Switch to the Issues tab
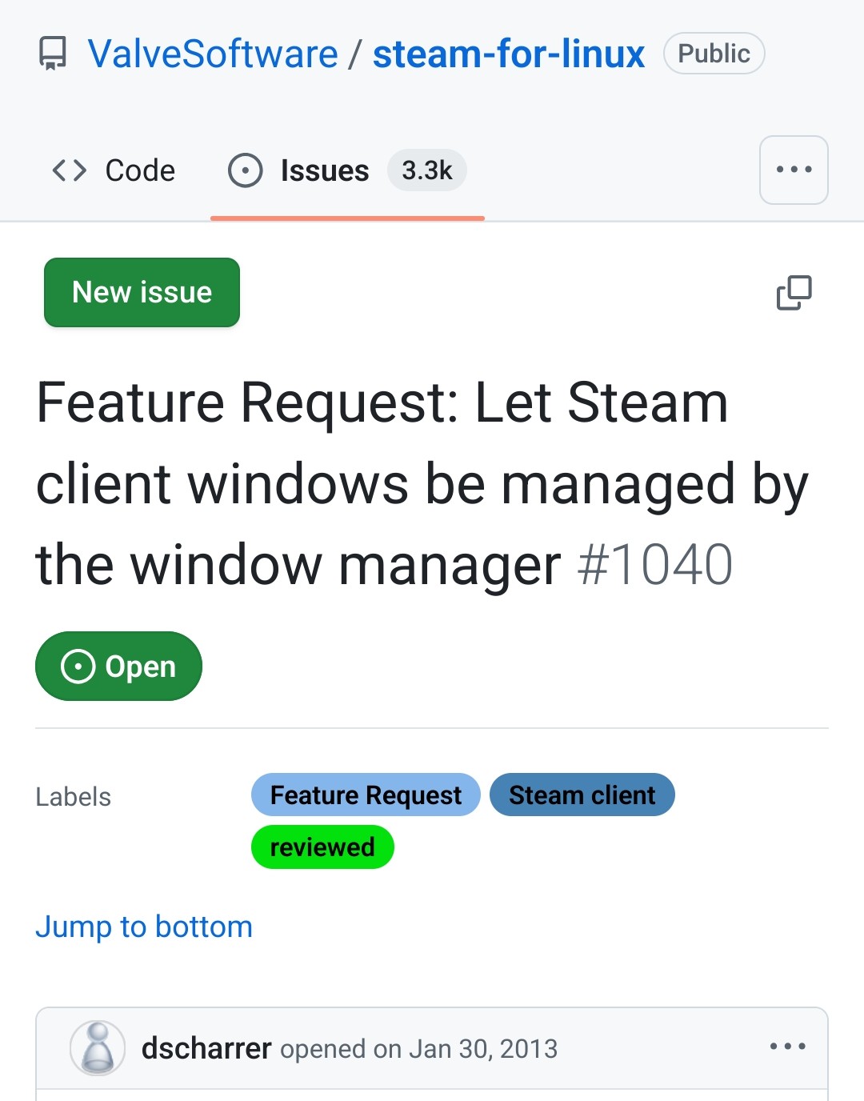Screen dimensions: 864x1101 coord(347,170)
